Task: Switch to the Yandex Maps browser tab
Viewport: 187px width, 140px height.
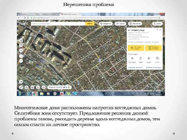Action: tap(70, 14)
